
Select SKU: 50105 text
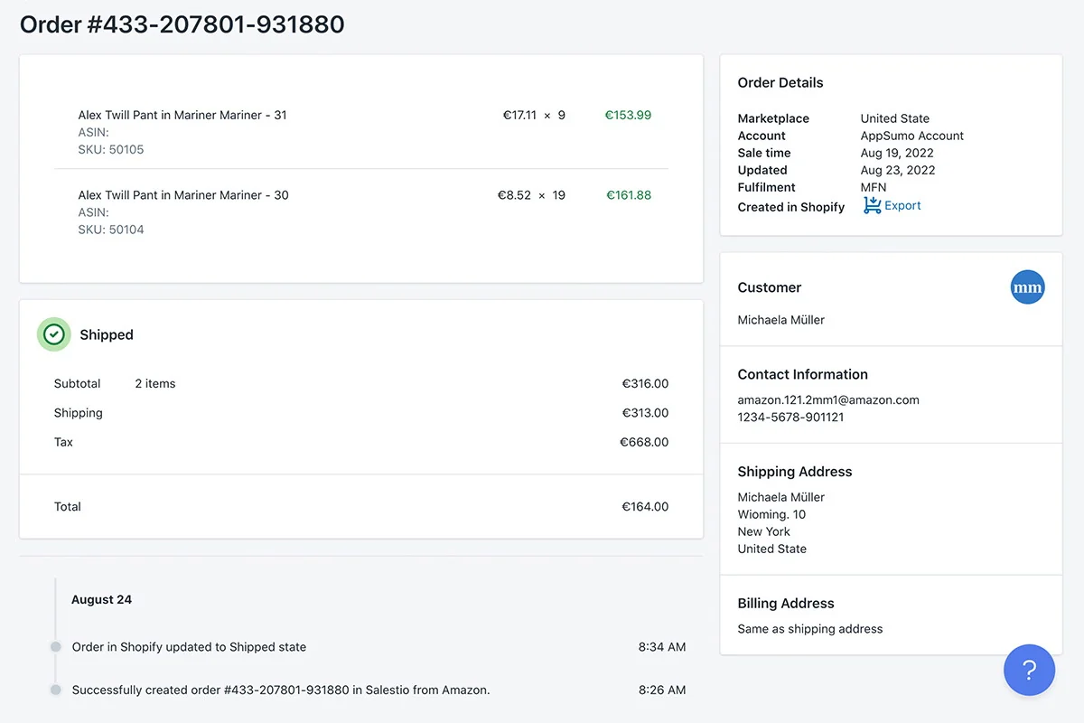click(111, 149)
